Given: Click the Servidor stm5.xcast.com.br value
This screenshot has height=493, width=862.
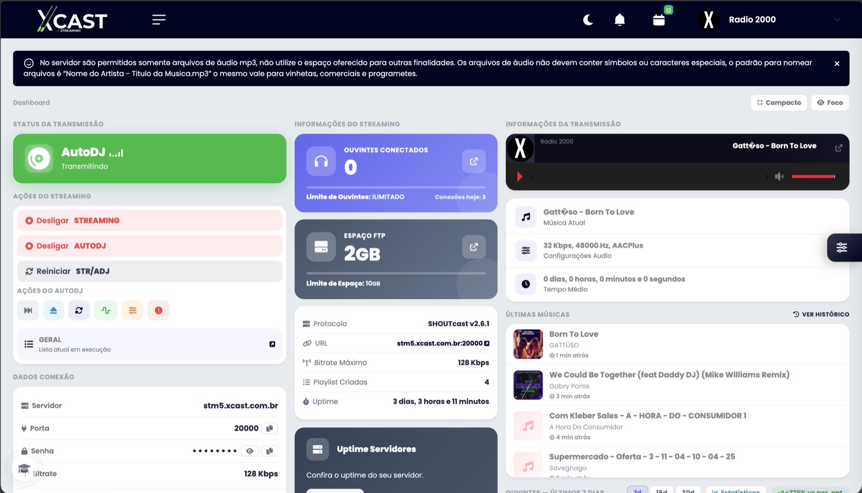Looking at the screenshot, I should click(240, 406).
